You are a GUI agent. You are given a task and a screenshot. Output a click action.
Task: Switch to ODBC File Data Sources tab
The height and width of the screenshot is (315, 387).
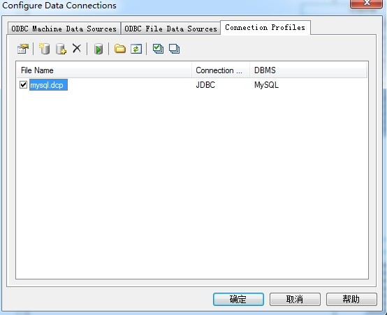[x=170, y=29]
